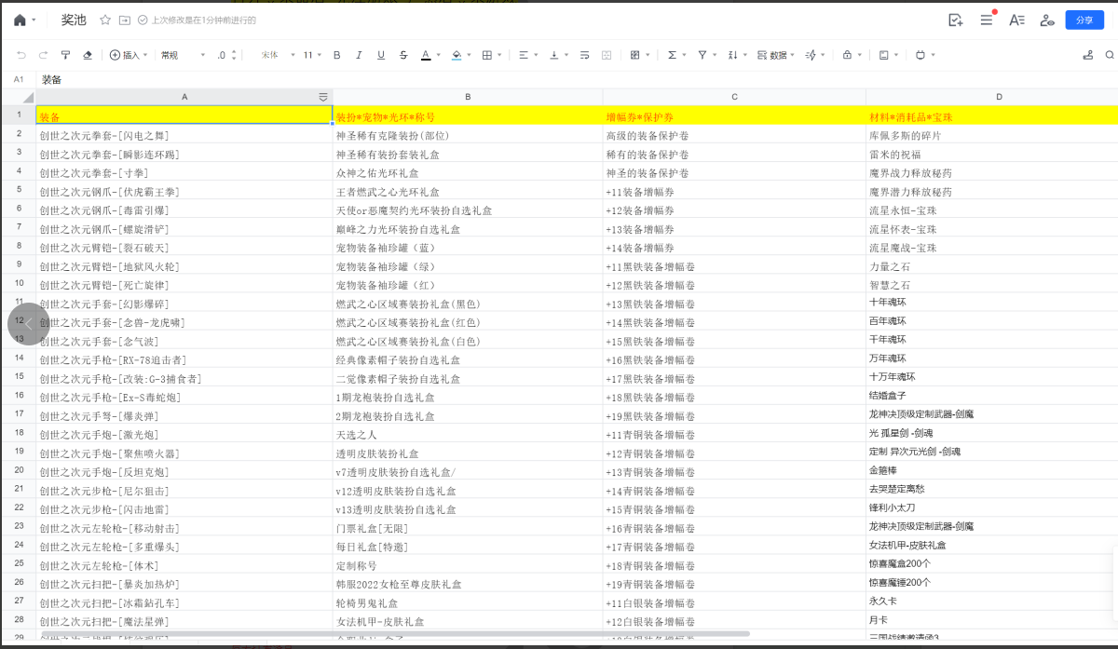This screenshot has width=1118, height=649.
Task: Open the 数据 data menu
Action: click(773, 55)
